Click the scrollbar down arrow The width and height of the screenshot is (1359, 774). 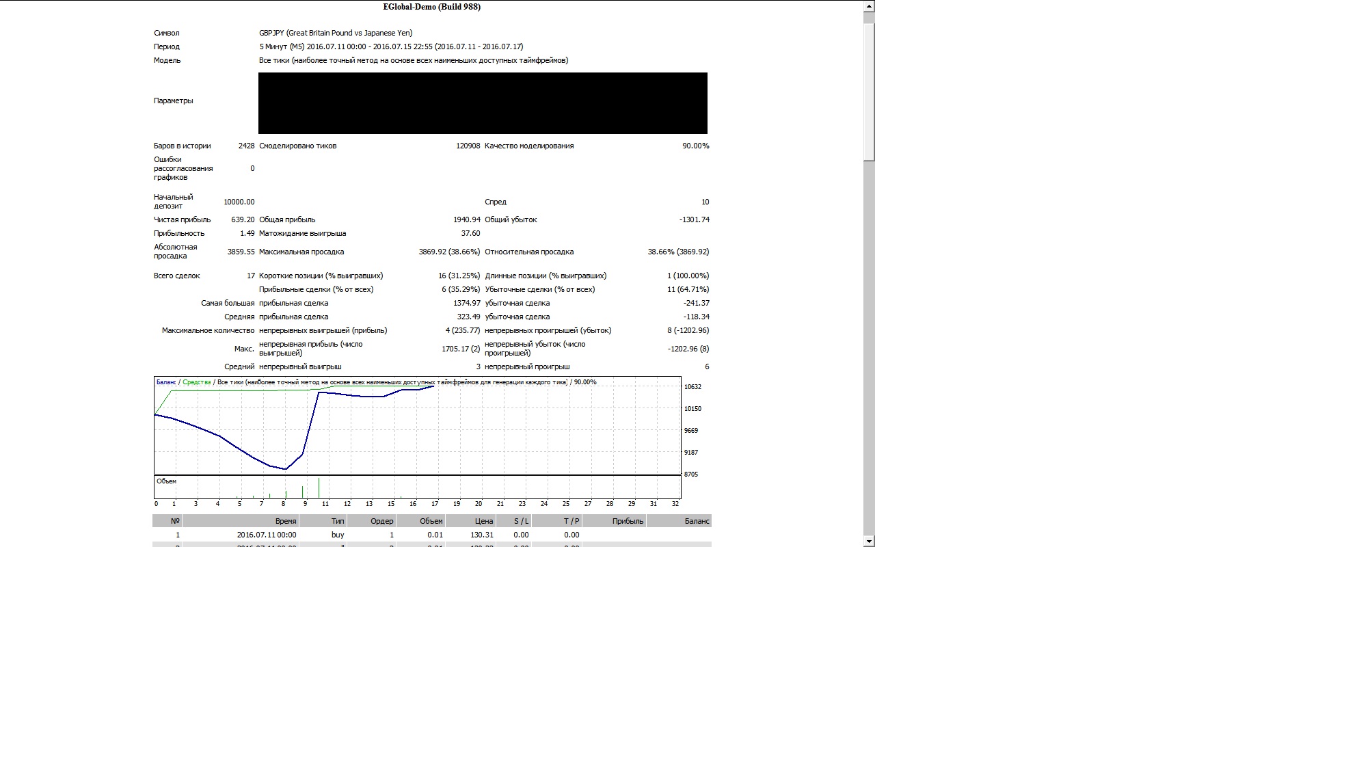coord(869,541)
